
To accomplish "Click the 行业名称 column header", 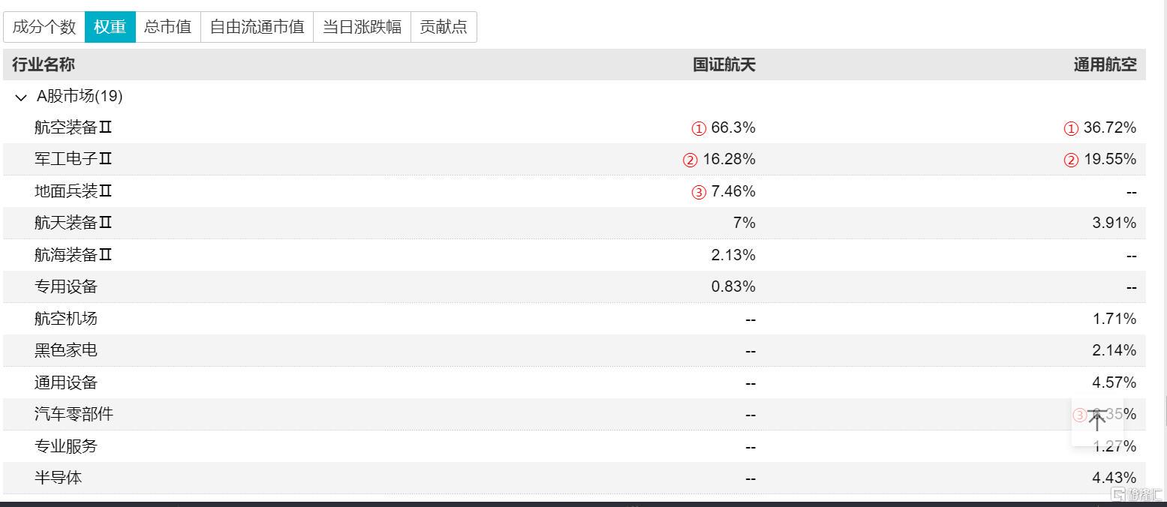I will [44, 64].
